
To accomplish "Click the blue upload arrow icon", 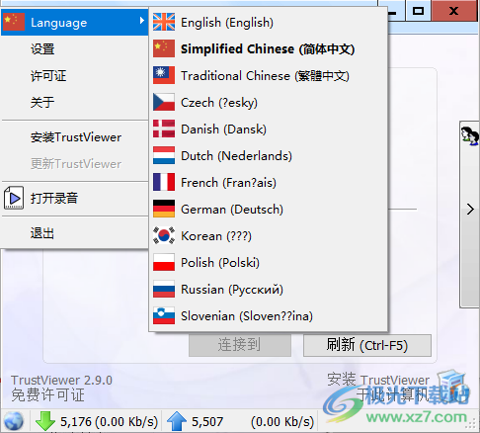I will (x=177, y=421).
